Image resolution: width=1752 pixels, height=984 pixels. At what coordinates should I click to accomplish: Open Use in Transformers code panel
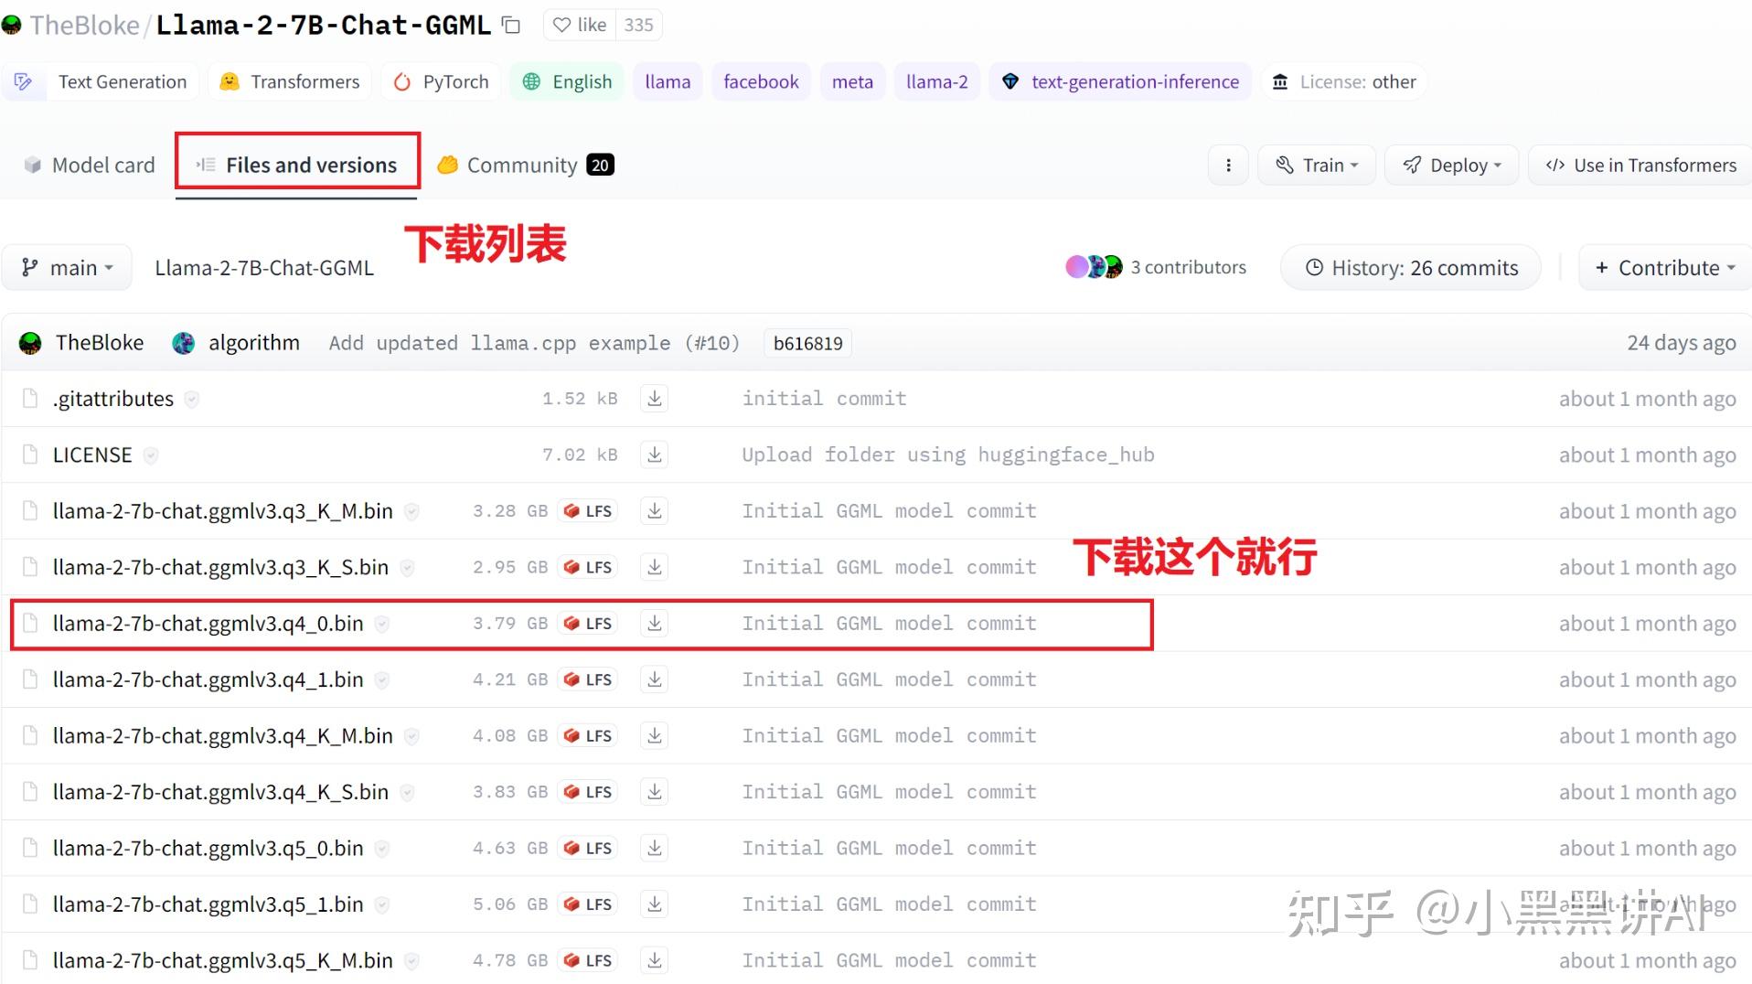pos(1637,165)
